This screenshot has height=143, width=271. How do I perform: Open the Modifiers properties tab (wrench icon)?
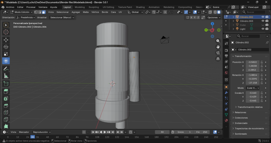click(226, 93)
